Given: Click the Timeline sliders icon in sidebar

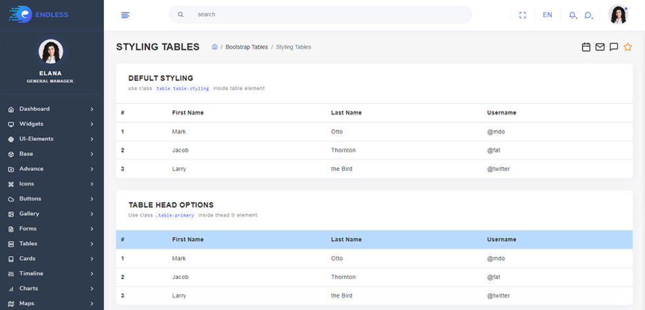Looking at the screenshot, I should [11, 274].
